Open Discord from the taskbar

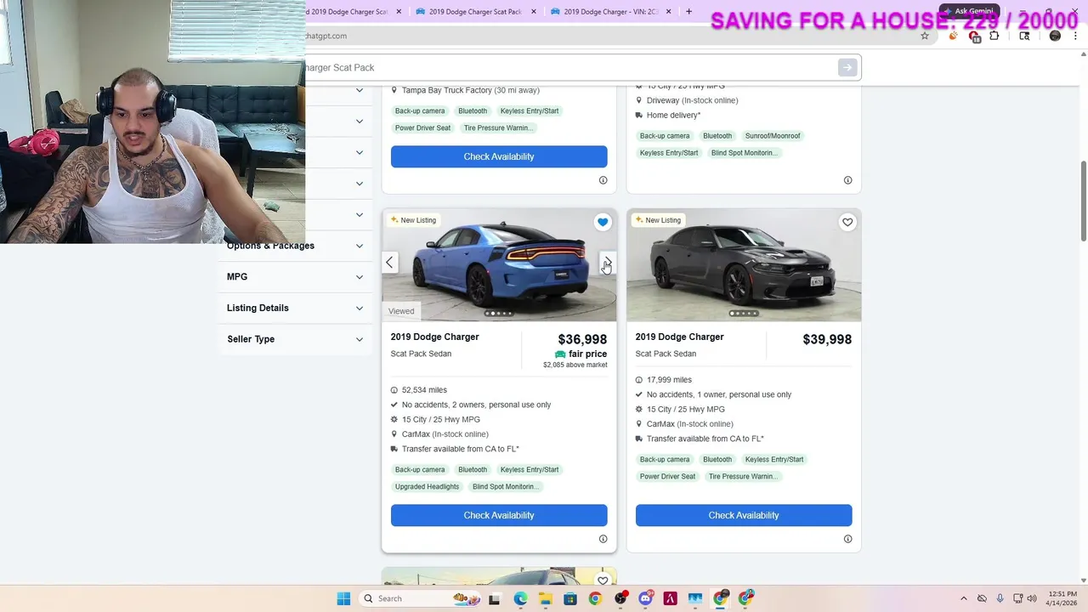(645, 598)
